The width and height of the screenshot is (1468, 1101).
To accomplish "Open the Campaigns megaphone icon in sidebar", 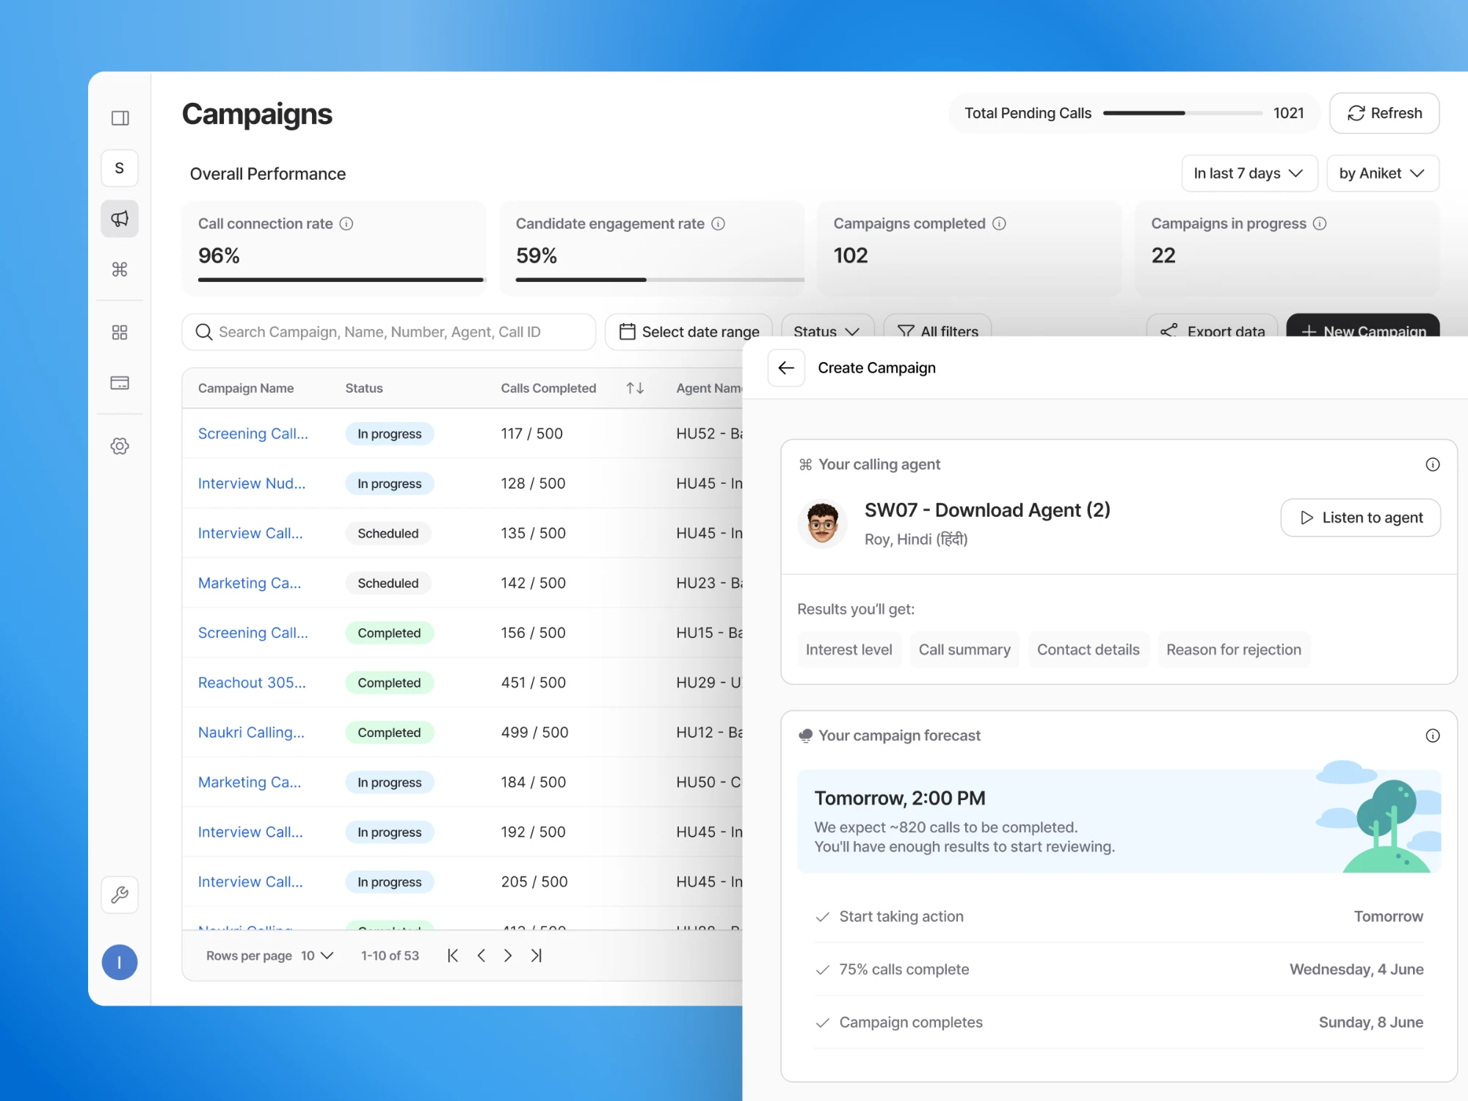I will pos(120,219).
